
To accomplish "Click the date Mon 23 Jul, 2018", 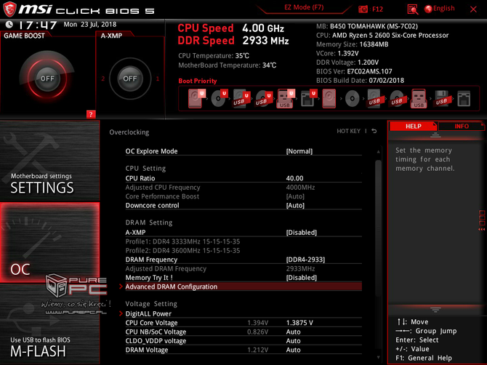I will point(90,25).
